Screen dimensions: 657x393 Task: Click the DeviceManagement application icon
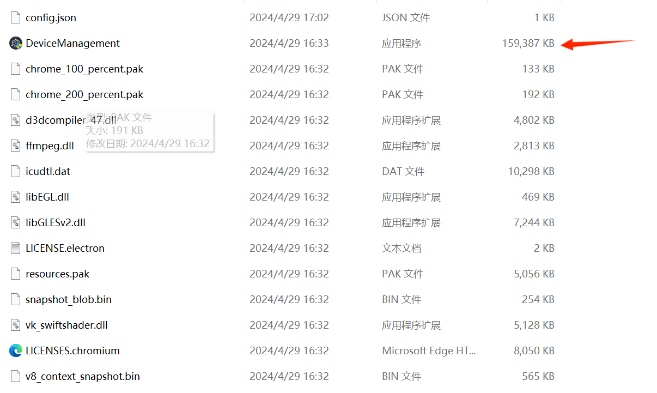[x=16, y=44]
